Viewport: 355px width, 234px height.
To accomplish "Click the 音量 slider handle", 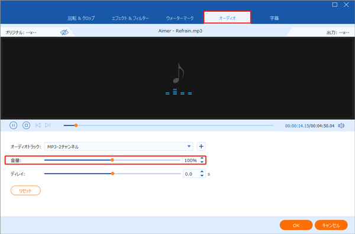I will [x=112, y=160].
